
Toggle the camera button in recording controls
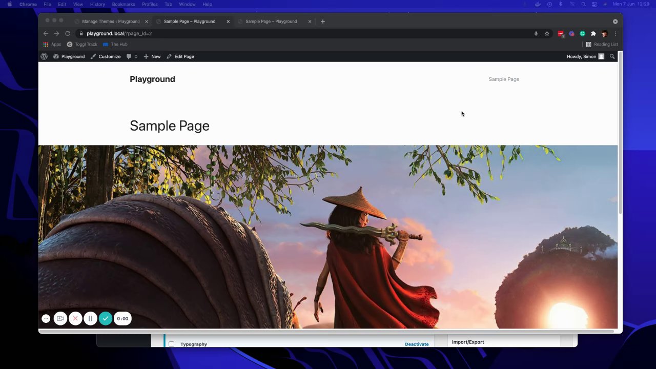click(x=60, y=318)
